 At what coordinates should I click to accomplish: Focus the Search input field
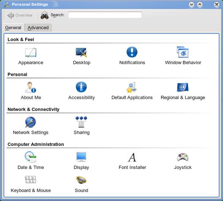(x=105, y=15)
